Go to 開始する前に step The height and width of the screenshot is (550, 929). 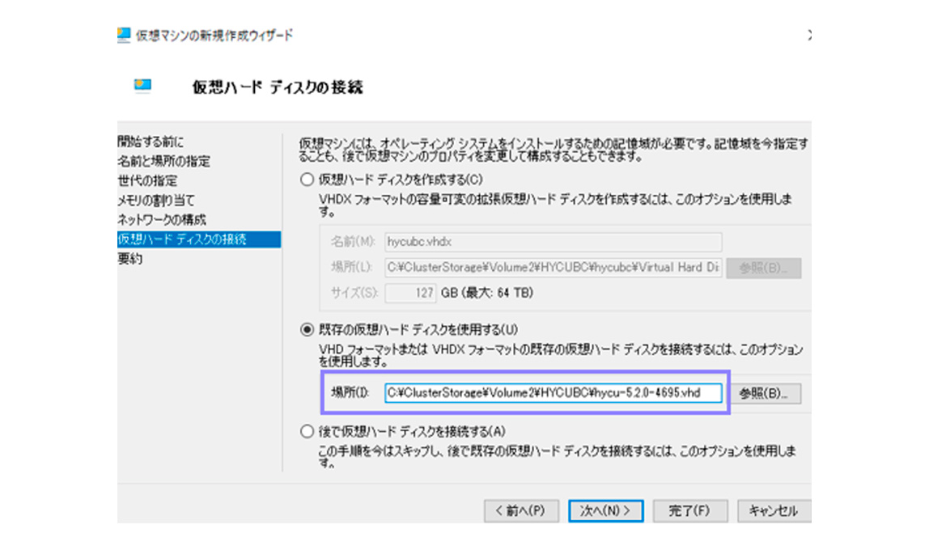(151, 142)
